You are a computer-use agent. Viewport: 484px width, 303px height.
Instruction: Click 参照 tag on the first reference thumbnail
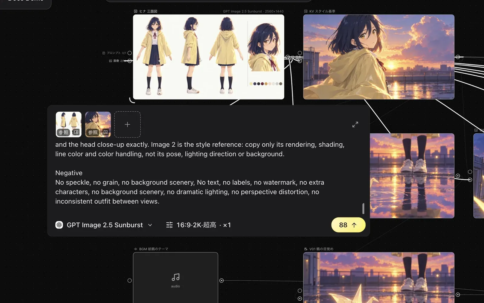tap(63, 132)
